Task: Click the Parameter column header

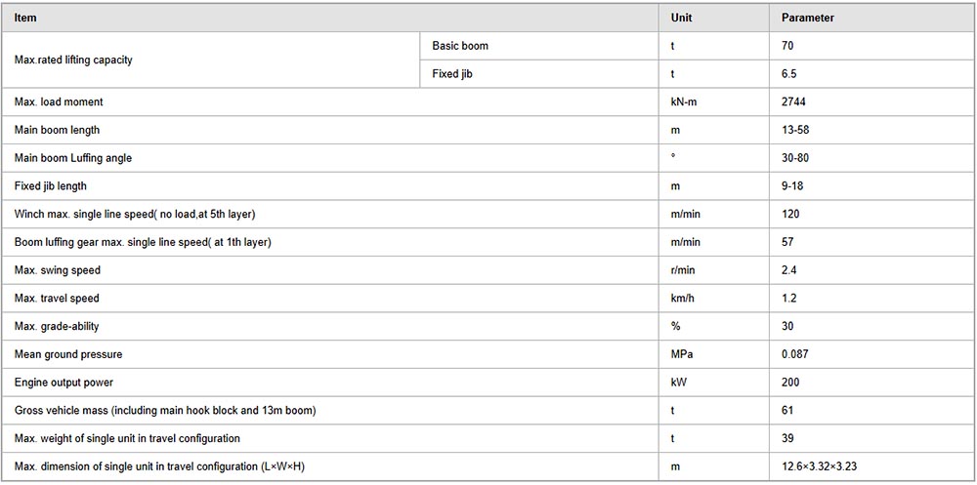Action: point(808,19)
